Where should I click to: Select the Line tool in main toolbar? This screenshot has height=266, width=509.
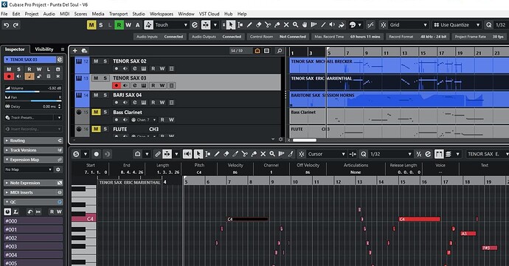point(323,25)
